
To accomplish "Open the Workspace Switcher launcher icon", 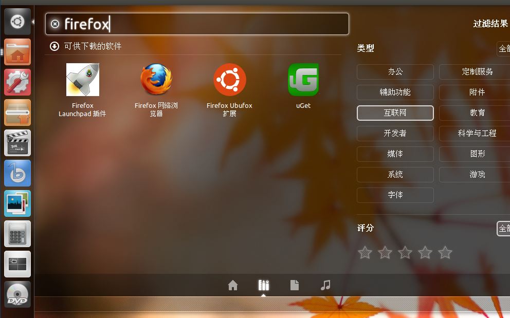I will [x=17, y=264].
